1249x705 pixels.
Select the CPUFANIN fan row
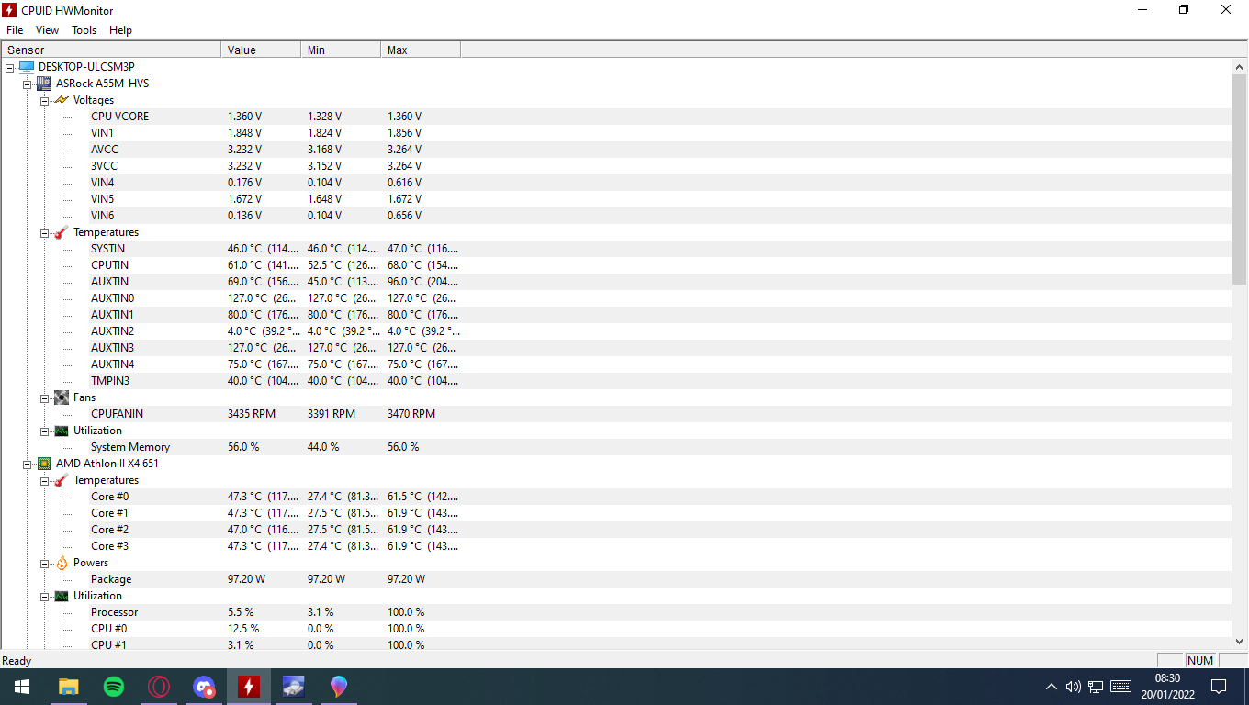(616, 414)
